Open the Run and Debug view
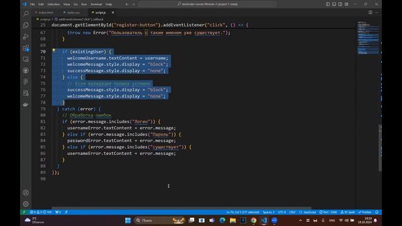The height and width of the screenshot is (226, 402). [x=26, y=36]
